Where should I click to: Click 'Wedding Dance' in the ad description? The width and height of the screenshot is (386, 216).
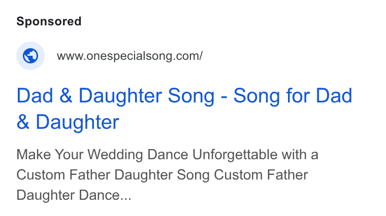click(x=138, y=155)
